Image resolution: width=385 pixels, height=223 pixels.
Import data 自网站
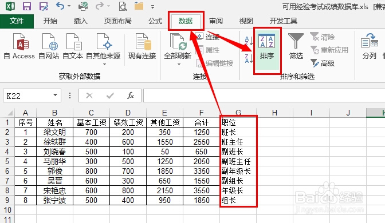tap(49, 46)
